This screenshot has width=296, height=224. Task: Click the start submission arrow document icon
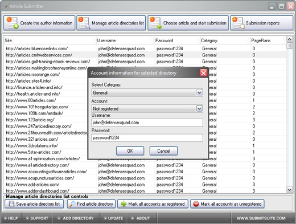point(155,23)
